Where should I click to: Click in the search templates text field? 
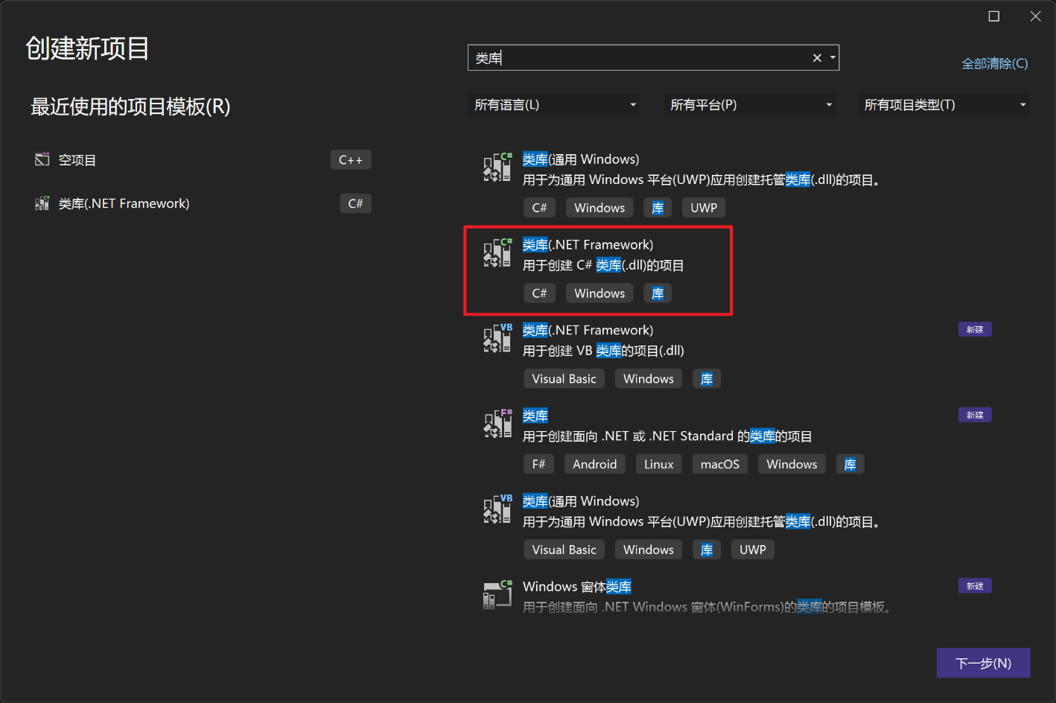pyautogui.click(x=640, y=58)
